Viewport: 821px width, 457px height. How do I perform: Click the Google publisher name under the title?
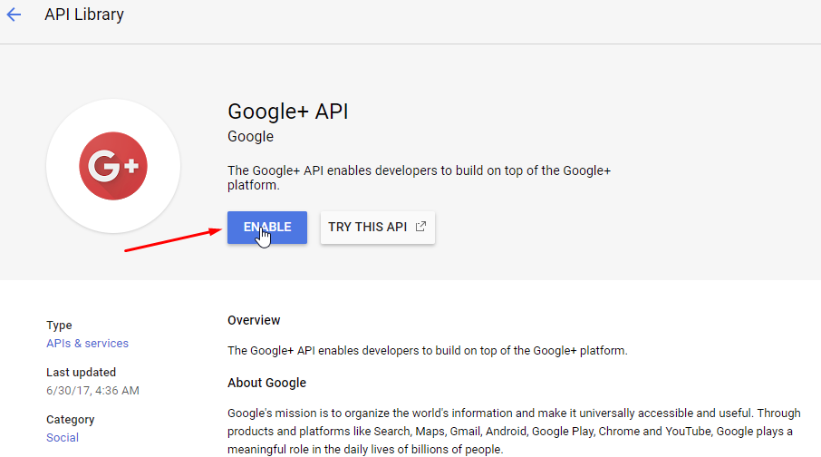click(250, 137)
